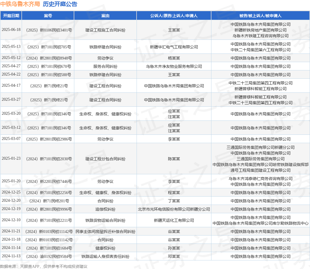This screenshot has width=310, height=269.
Task: Click the cause 建设工程施工合同纠纷
Action: tap(105, 30)
